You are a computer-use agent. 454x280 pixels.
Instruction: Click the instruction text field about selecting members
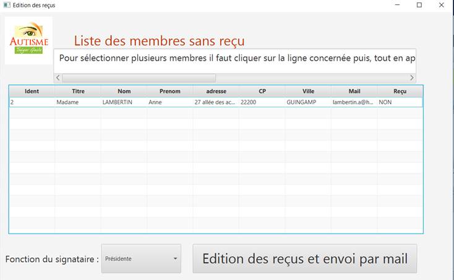pyautogui.click(x=235, y=58)
